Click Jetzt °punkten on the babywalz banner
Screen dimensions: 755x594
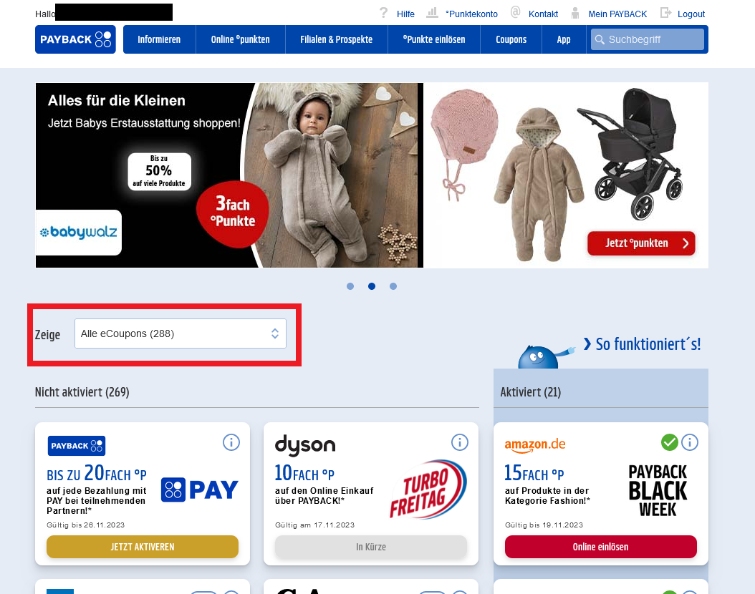pos(640,243)
